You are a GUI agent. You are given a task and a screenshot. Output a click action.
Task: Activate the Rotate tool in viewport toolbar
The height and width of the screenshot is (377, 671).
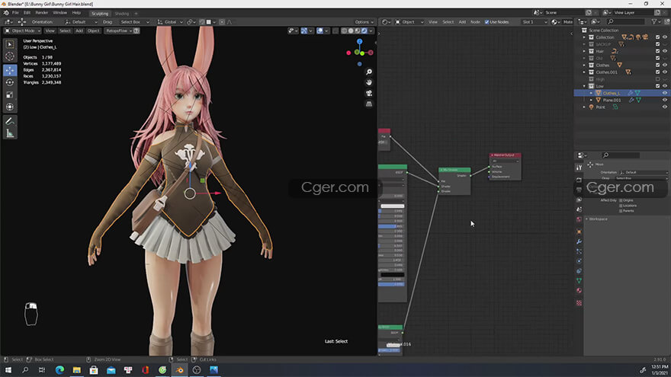(x=10, y=82)
